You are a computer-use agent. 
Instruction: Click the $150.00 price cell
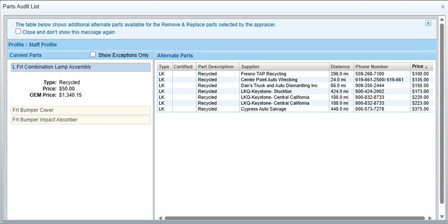click(421, 86)
